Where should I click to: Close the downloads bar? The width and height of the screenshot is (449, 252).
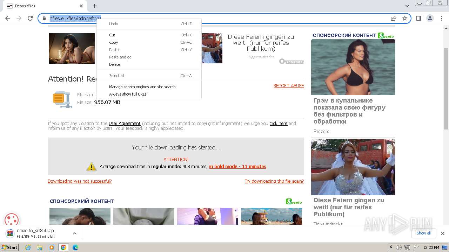coord(443,233)
